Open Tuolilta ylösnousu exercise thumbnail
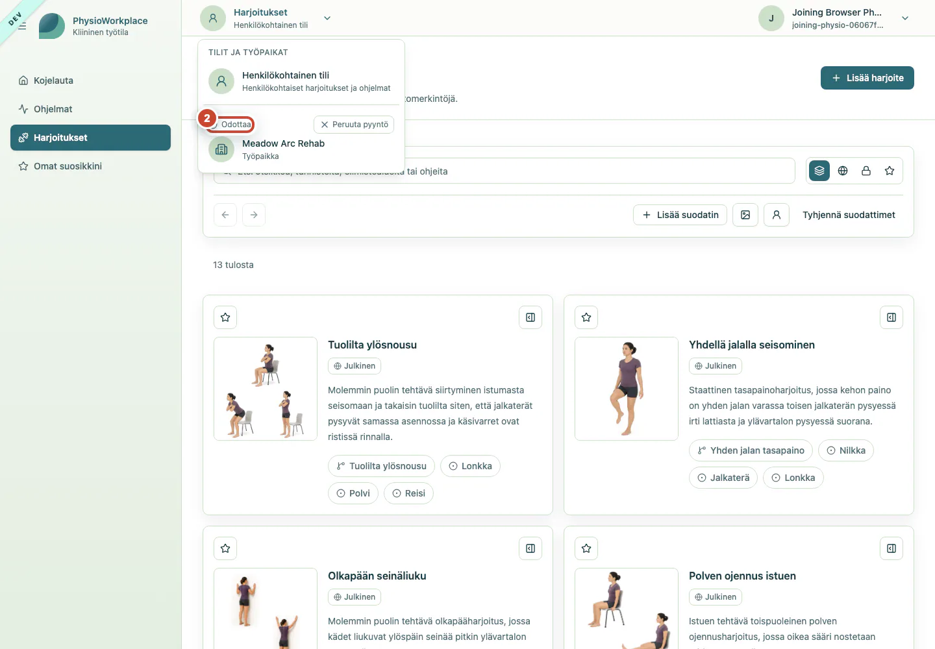The height and width of the screenshot is (649, 935). pyautogui.click(x=266, y=389)
